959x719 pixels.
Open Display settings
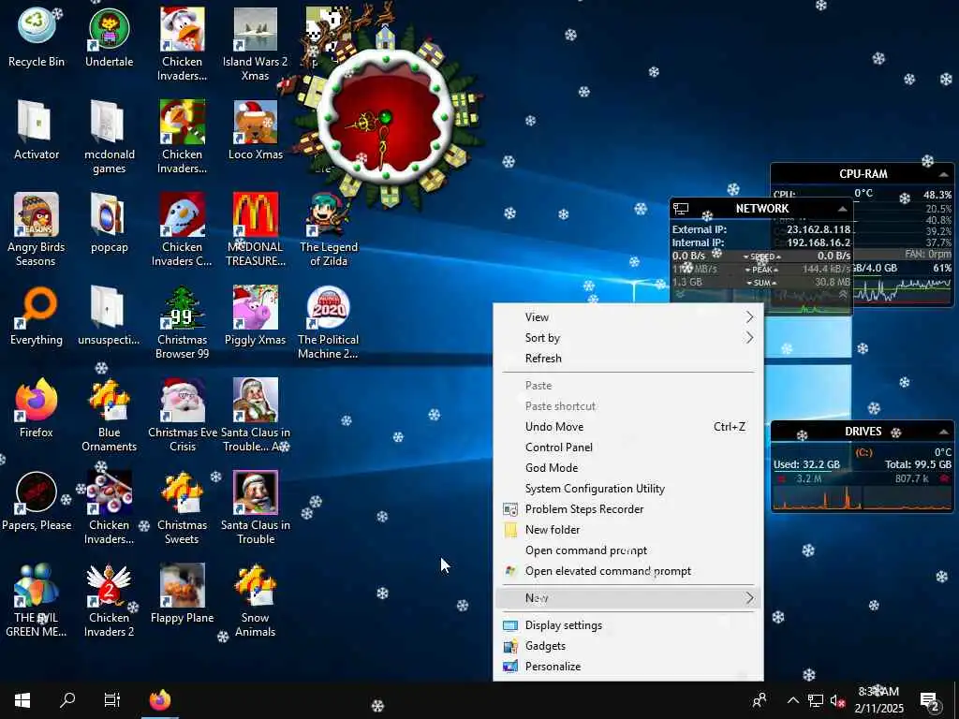pyautogui.click(x=628, y=624)
